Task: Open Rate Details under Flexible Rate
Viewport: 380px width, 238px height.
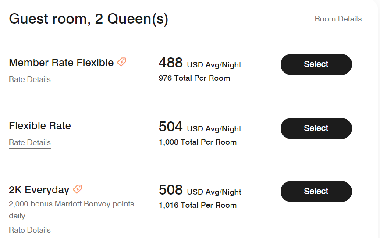Action: 30,142
